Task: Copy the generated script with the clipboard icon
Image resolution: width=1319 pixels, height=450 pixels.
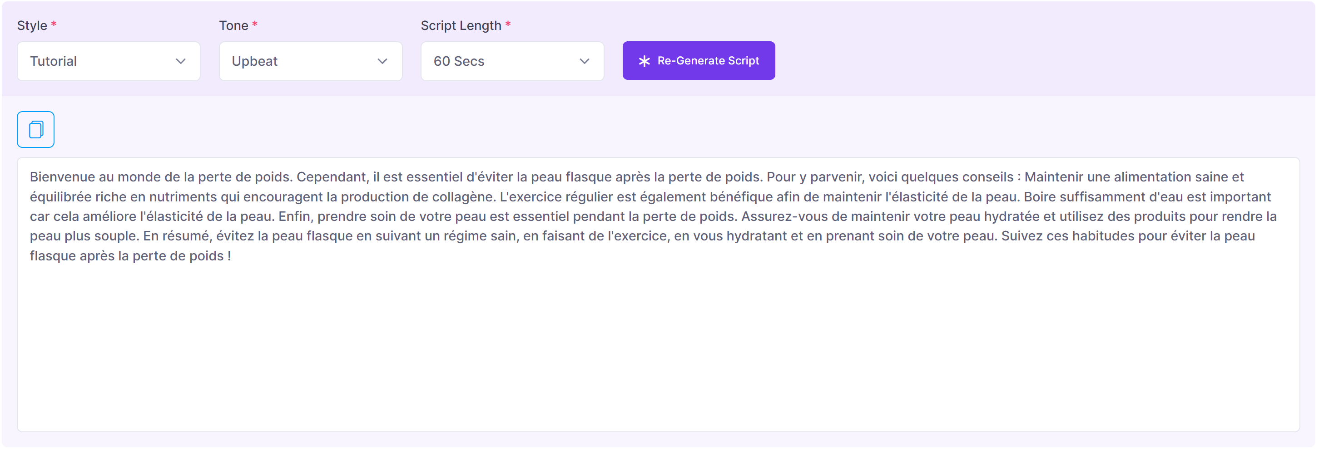Action: [x=36, y=129]
